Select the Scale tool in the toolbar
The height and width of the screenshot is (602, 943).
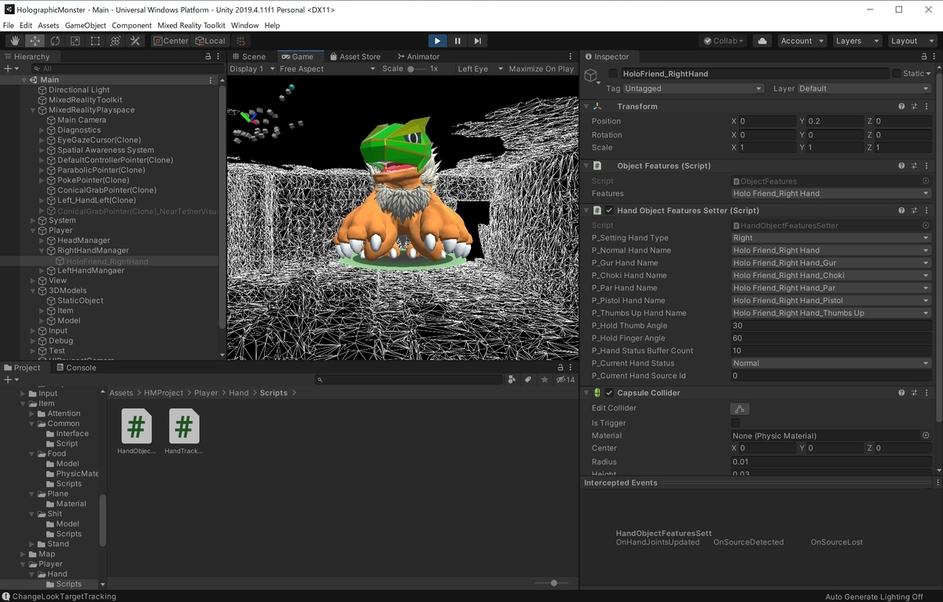tap(75, 41)
